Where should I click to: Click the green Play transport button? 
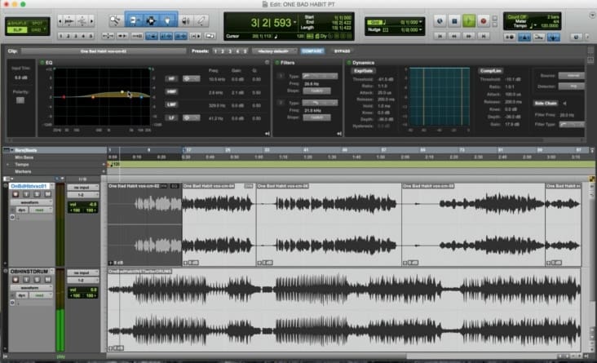click(x=469, y=21)
